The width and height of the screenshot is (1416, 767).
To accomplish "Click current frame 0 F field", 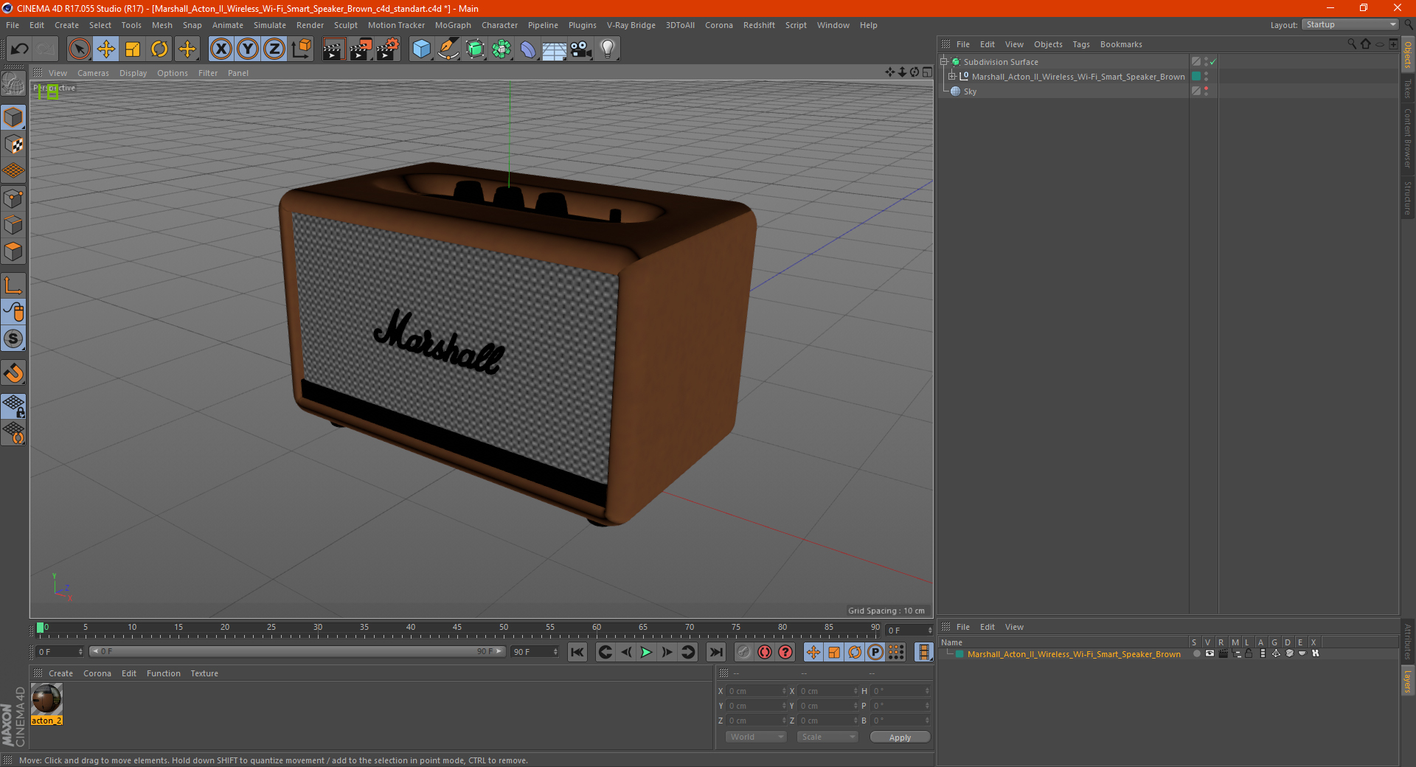I will [x=59, y=651].
